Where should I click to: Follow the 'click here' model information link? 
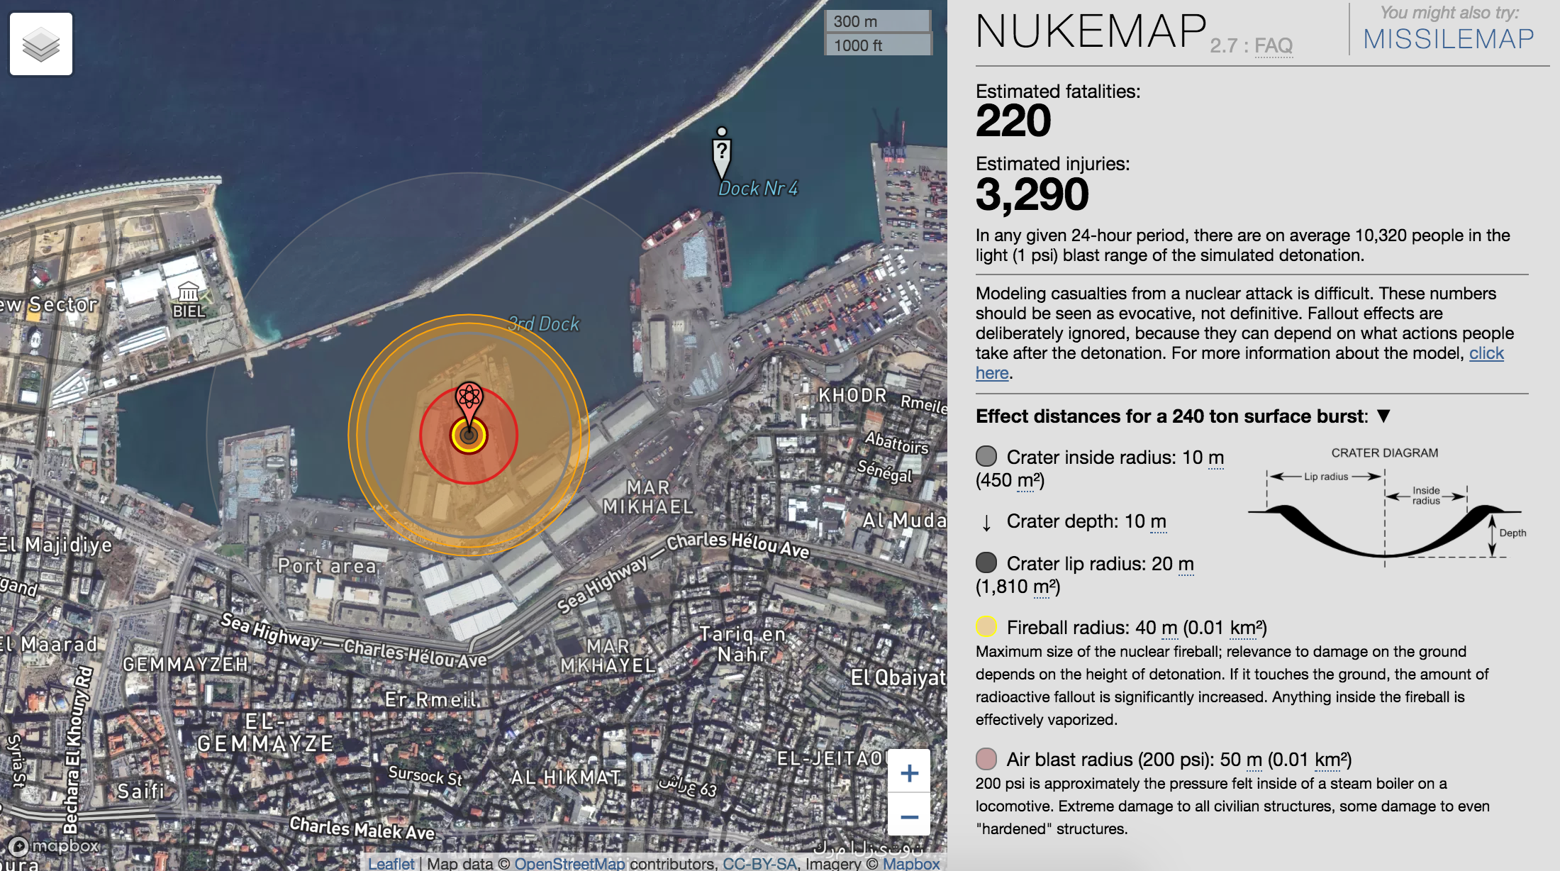1486,353
